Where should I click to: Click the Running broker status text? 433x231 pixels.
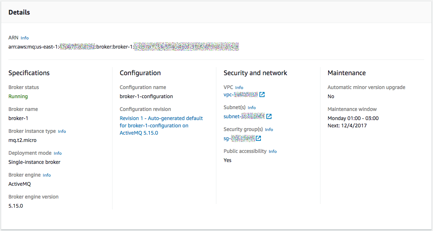(18, 96)
